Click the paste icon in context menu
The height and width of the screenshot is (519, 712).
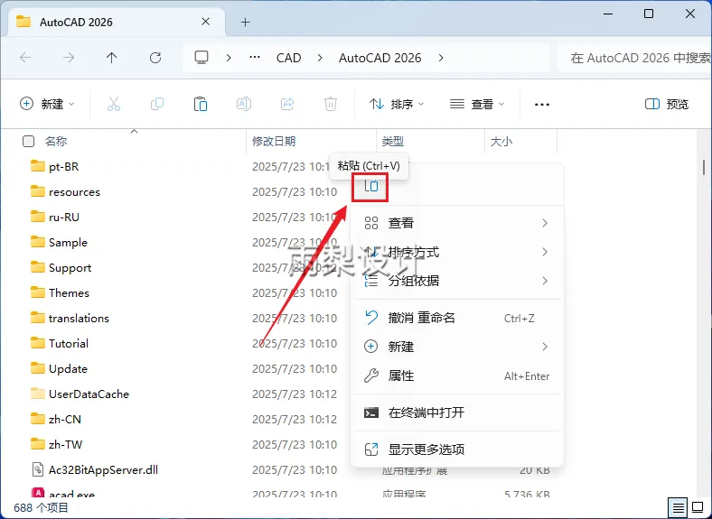(371, 187)
